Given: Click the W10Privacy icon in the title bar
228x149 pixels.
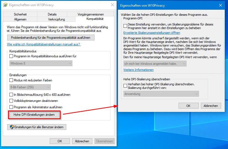Looking at the screenshot, I should [x=5, y=5].
